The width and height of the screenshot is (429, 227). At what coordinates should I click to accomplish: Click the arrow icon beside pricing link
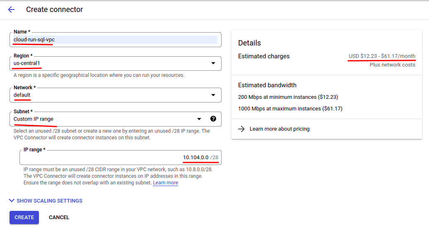point(241,129)
